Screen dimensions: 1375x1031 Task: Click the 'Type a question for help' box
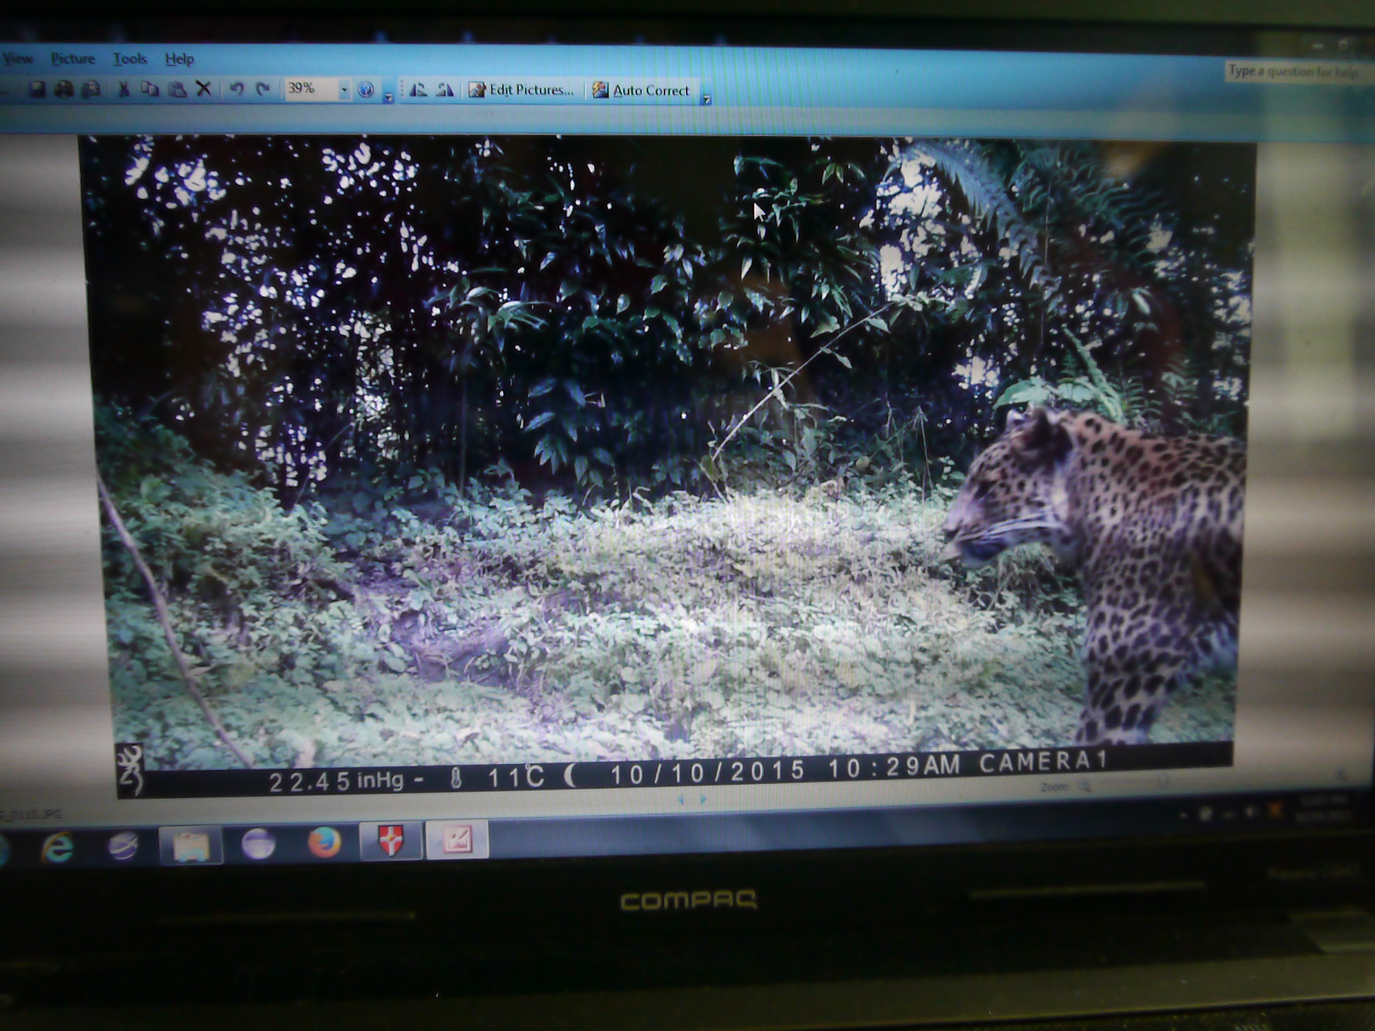point(1293,72)
